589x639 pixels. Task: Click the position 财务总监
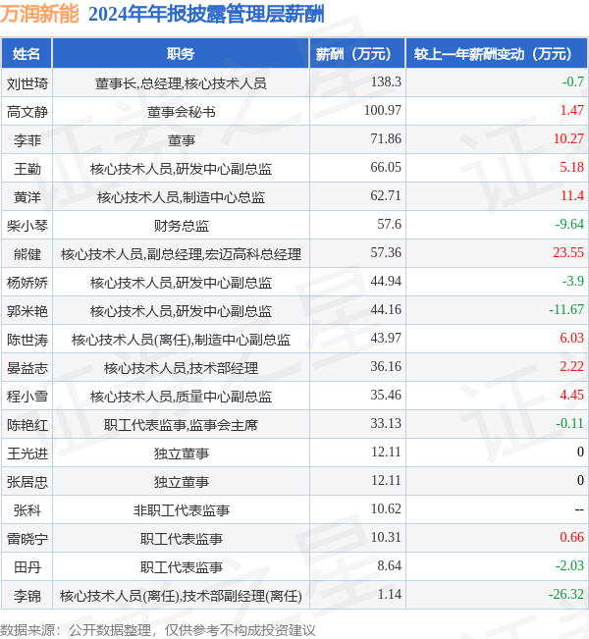[181, 226]
